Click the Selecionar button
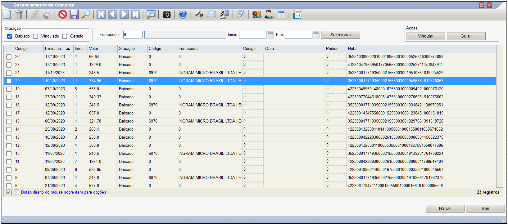Image resolution: width=508 pixels, height=224 pixels. click(x=341, y=35)
